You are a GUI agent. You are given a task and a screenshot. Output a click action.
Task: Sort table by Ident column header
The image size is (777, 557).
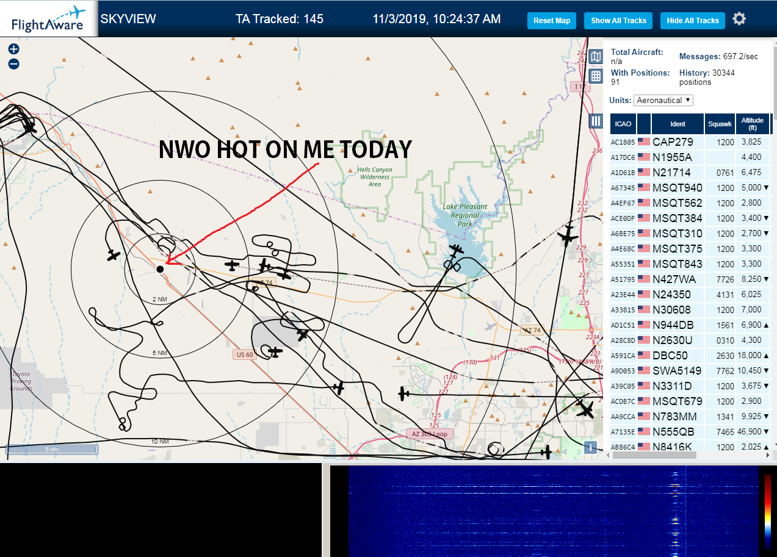(678, 124)
